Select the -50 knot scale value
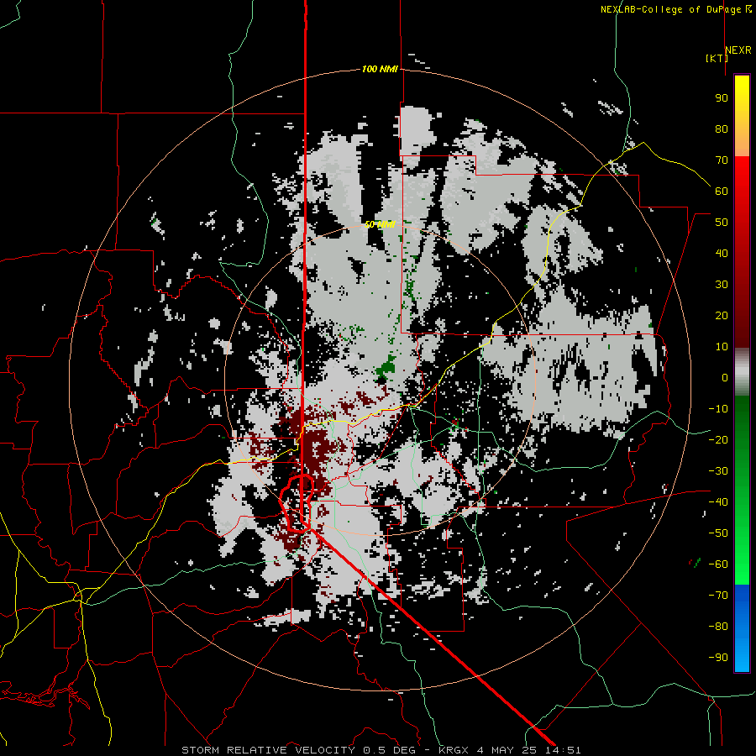 [718, 533]
